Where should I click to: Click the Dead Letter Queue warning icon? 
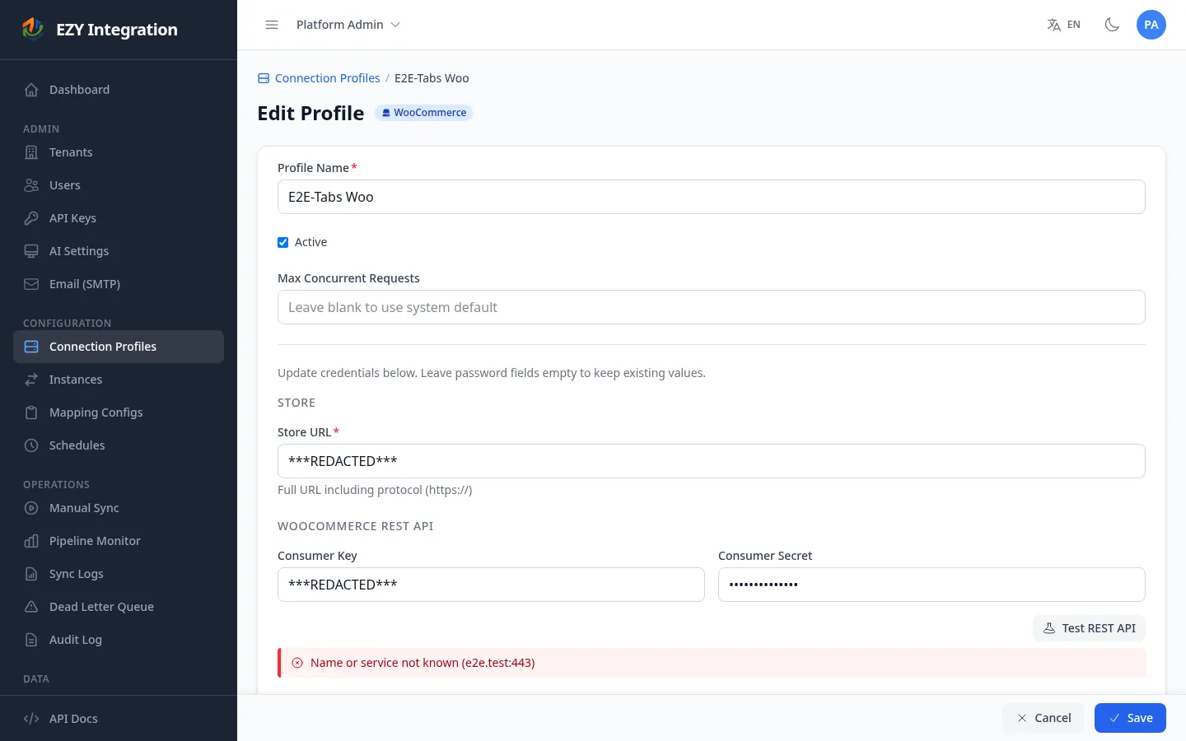pos(31,607)
